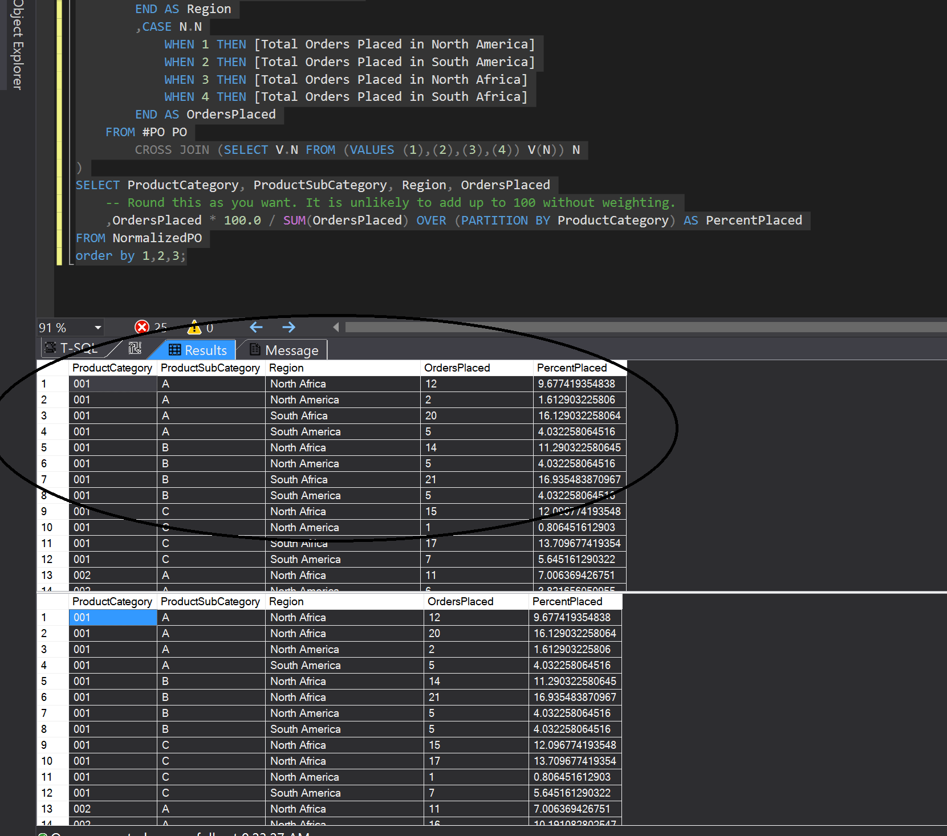Click the swap panes icon beside T-SQL
Screen dimensions: 947x836
[135, 349]
